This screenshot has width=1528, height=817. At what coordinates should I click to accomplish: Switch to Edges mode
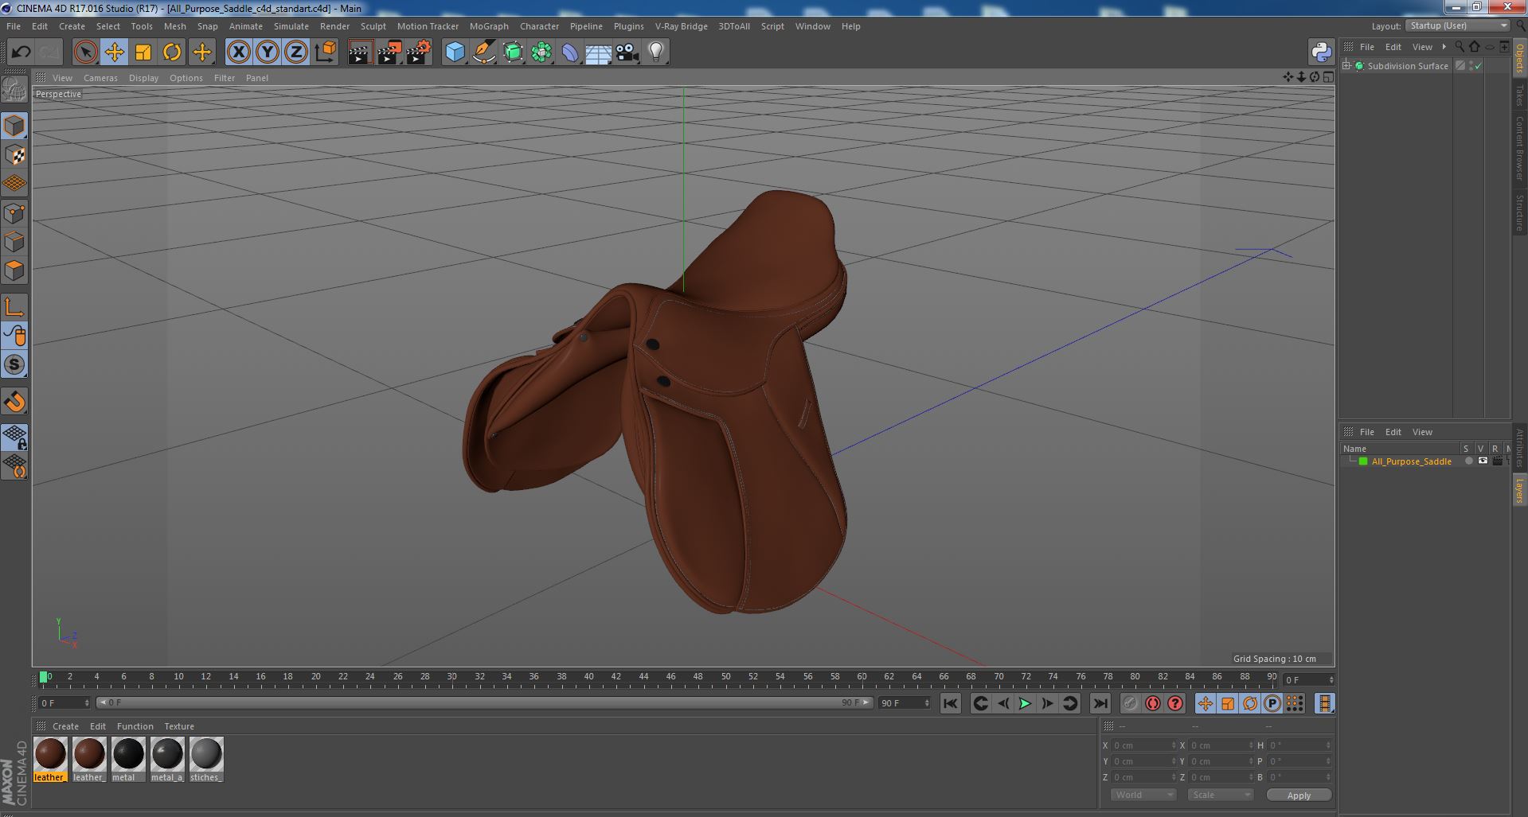pos(14,242)
